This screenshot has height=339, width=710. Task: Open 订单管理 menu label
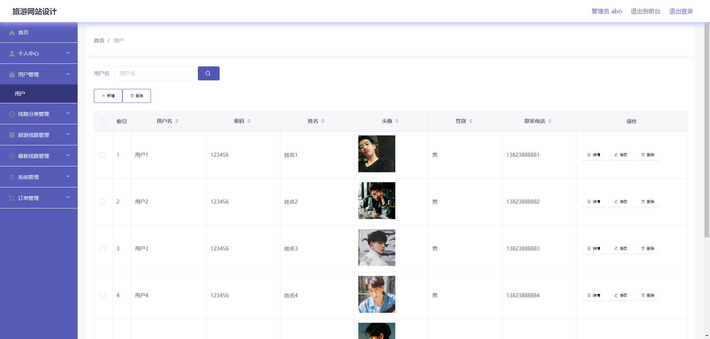28,198
